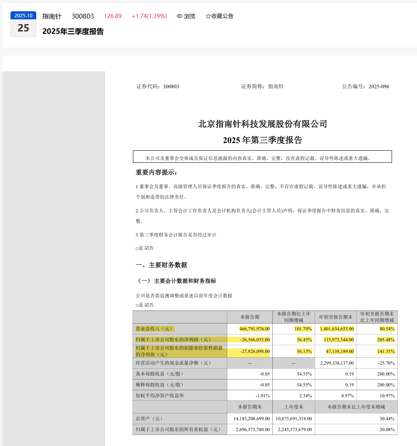Click stock name 指南针 in header
Image resolution: width=417 pixels, height=446 pixels.
(52, 16)
